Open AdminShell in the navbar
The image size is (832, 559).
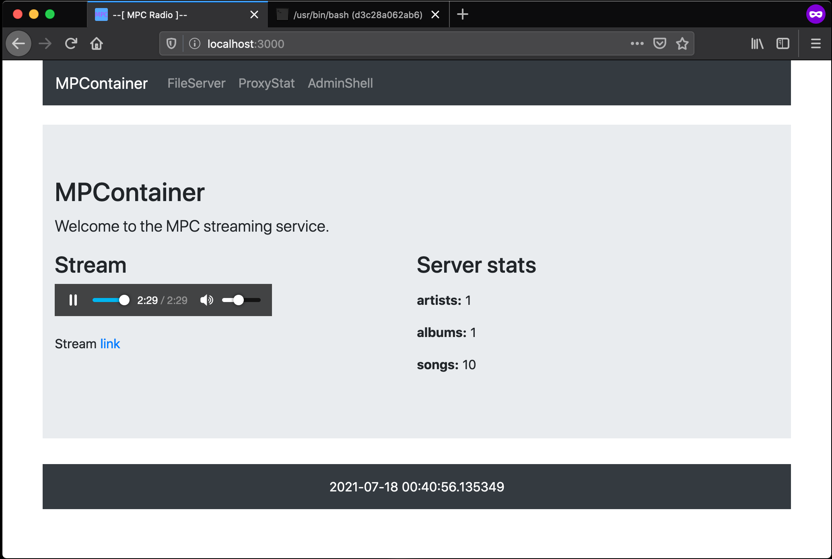click(340, 83)
